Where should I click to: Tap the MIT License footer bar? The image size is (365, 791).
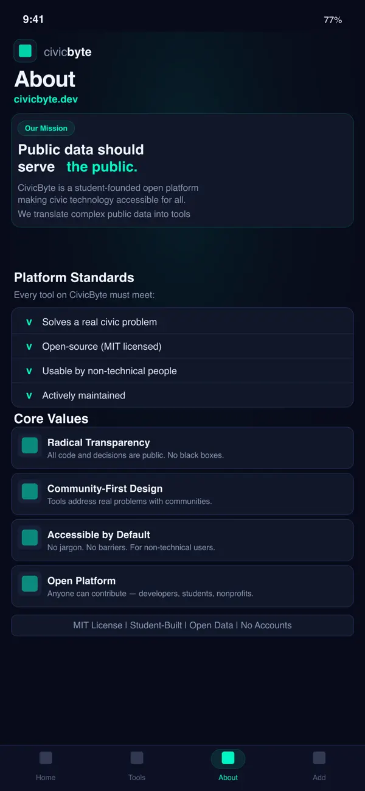coord(182,625)
